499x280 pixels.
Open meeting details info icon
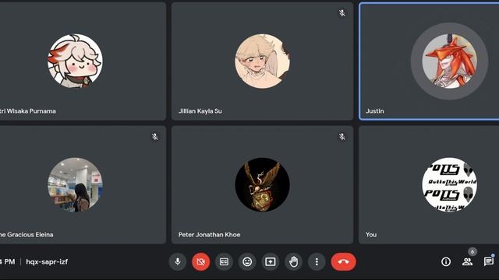coord(446,261)
